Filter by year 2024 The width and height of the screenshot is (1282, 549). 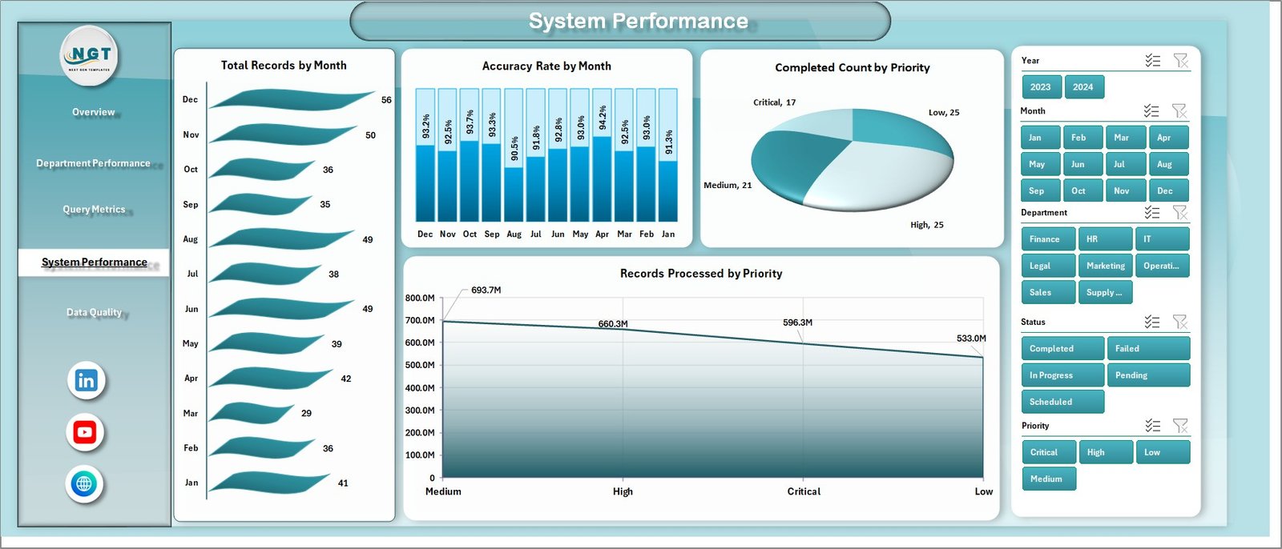1083,87
